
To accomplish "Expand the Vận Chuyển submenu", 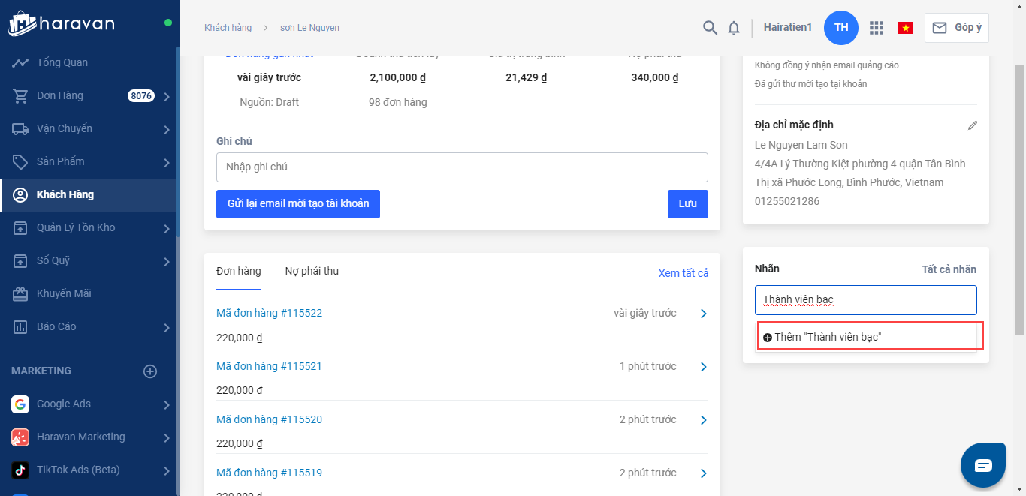I will click(167, 129).
